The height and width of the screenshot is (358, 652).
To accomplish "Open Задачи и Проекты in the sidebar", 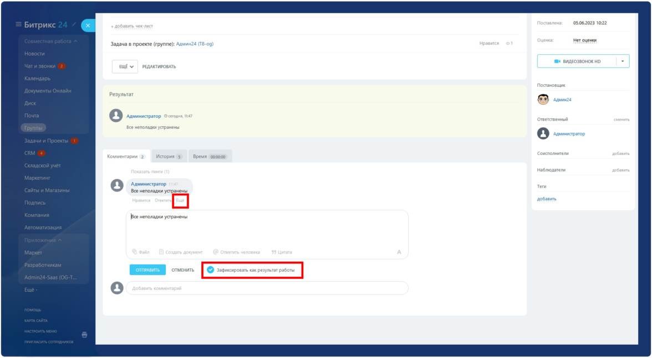I will 47,141.
